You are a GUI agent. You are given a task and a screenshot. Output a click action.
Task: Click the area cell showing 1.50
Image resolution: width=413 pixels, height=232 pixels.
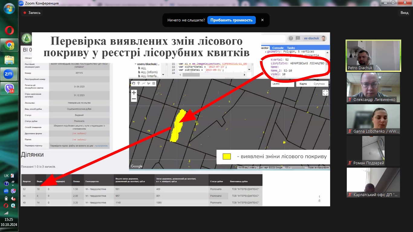(x=77, y=189)
